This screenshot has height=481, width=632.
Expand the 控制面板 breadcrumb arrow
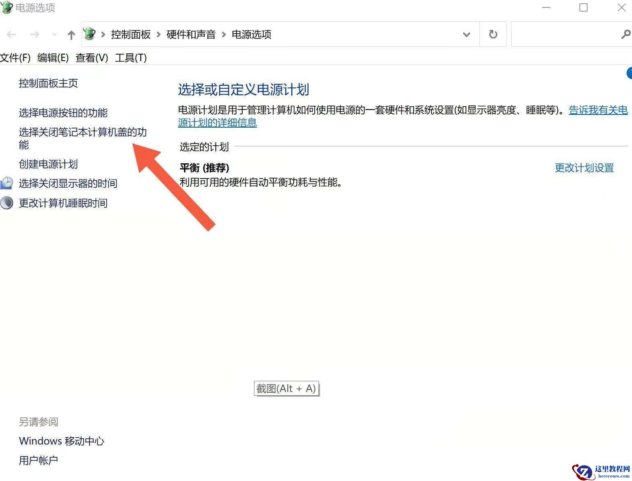coord(158,34)
